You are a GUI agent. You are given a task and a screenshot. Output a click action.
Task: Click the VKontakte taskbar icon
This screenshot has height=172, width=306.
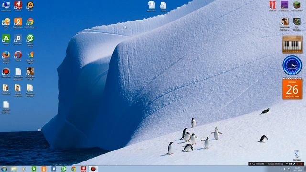[x=54, y=169]
